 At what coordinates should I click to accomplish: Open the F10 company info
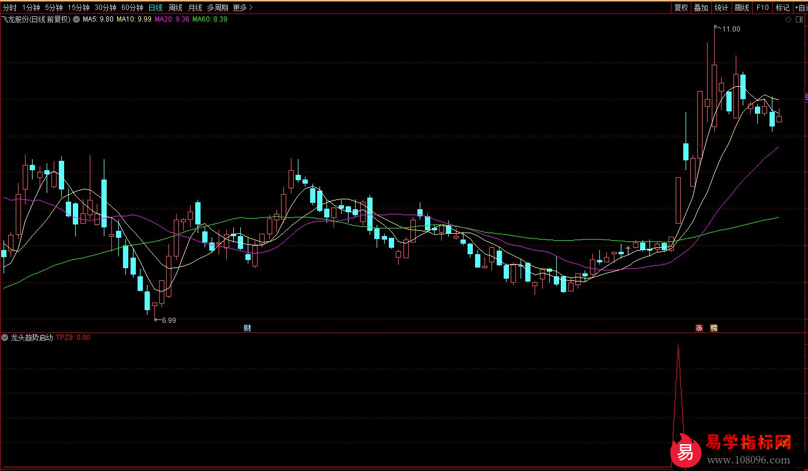[762, 8]
